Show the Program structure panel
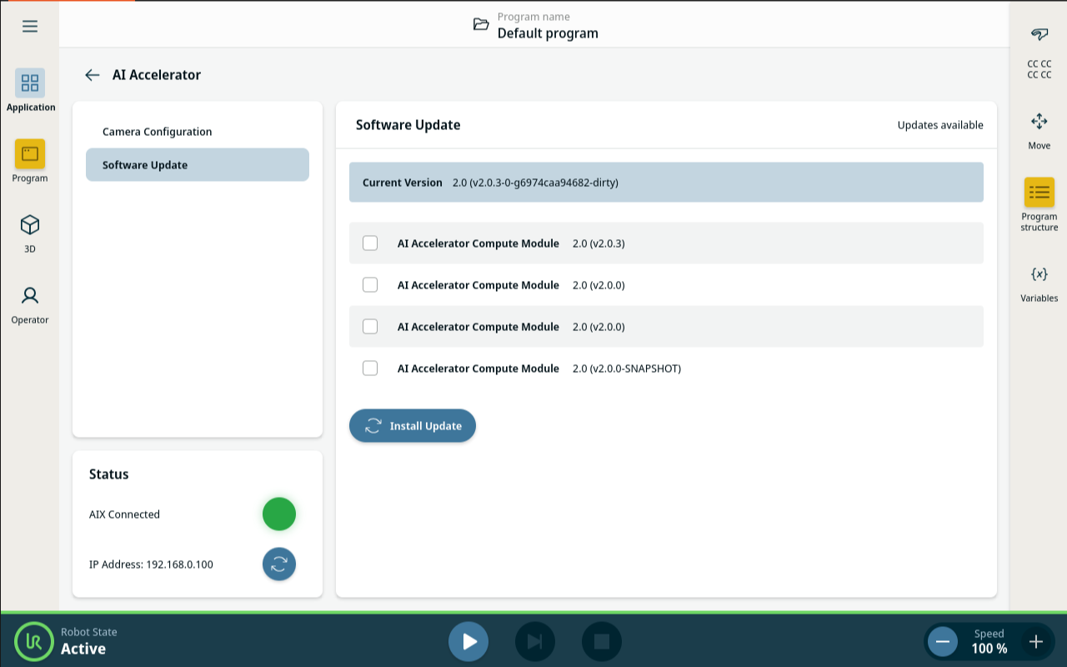Screen dimensions: 1067x667 (1039, 193)
